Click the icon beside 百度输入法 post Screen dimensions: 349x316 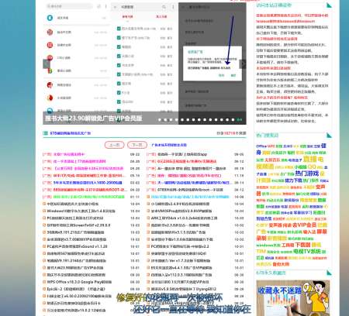tap(148, 275)
